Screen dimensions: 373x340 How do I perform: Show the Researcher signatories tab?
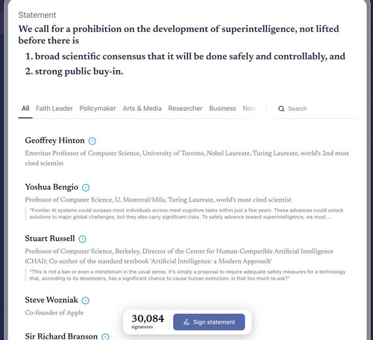185,109
